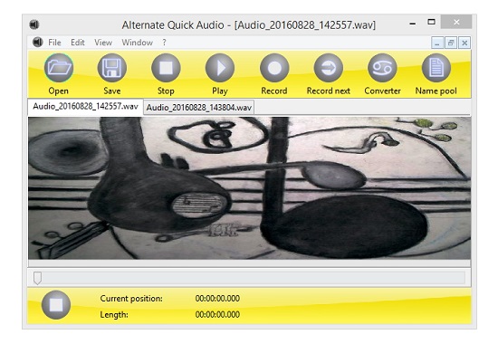Switch to Audio_20160828_143804.wav tab
The height and width of the screenshot is (344, 498).
point(199,108)
